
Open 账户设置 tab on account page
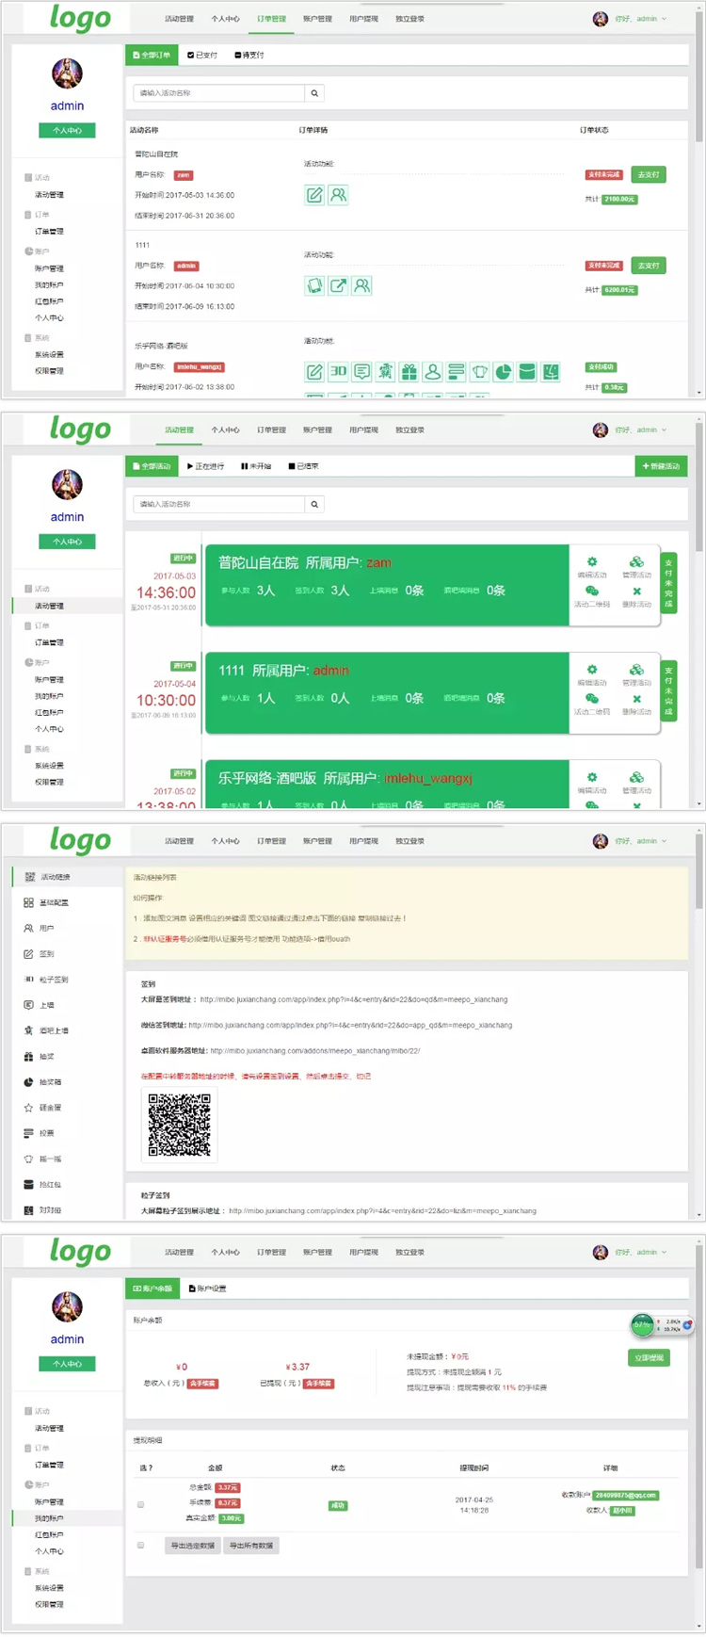(x=208, y=1288)
